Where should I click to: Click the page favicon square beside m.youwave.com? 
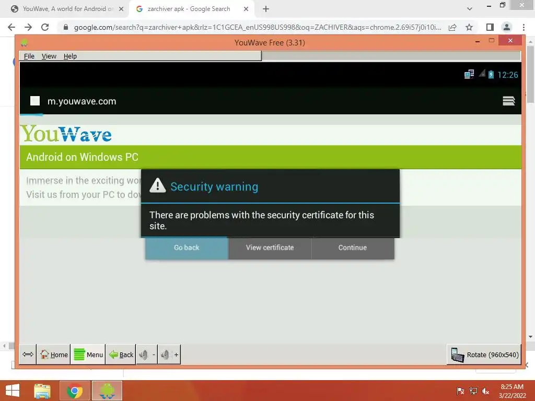coord(35,101)
